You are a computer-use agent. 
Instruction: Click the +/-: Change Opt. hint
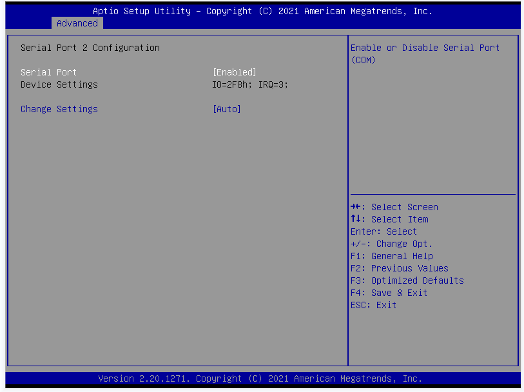391,244
